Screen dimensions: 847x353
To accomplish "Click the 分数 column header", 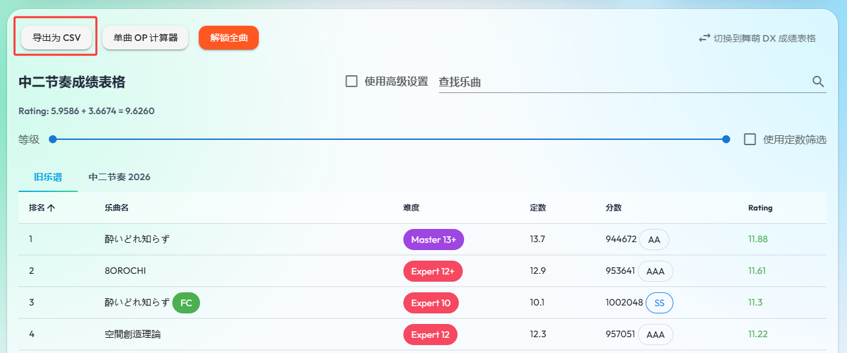I will [x=613, y=208].
